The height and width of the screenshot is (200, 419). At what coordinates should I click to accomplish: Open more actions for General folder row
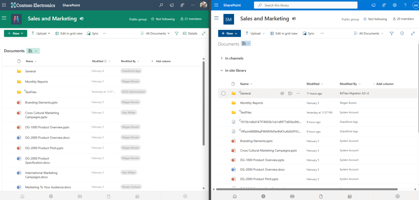(x=298, y=94)
